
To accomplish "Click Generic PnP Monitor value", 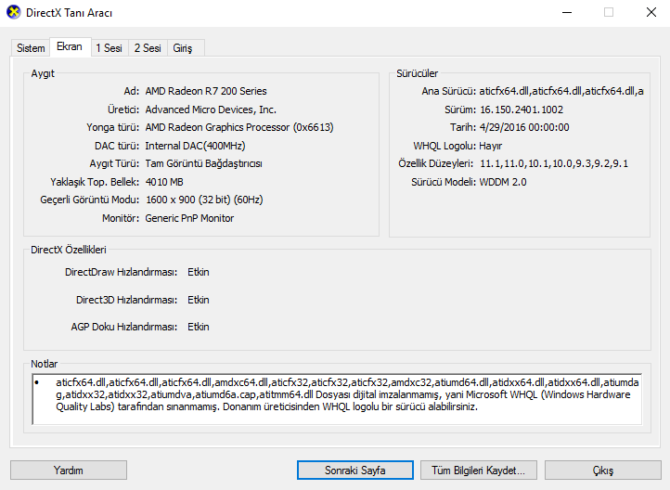I will pyautogui.click(x=189, y=218).
